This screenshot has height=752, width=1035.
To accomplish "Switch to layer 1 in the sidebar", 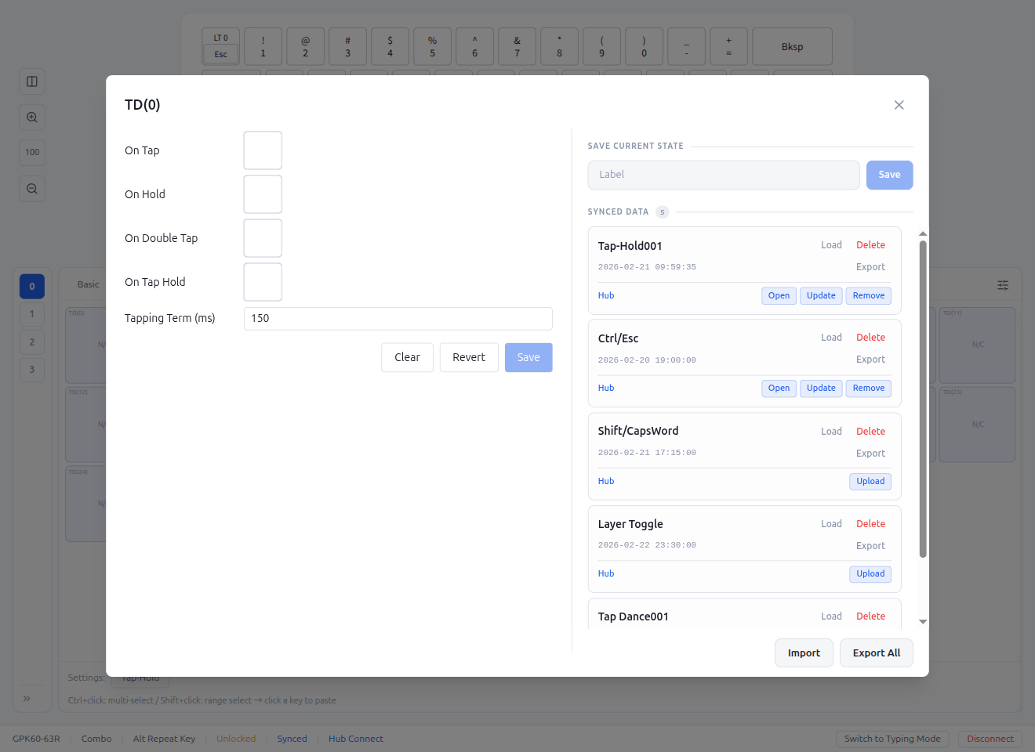I will [x=31, y=313].
